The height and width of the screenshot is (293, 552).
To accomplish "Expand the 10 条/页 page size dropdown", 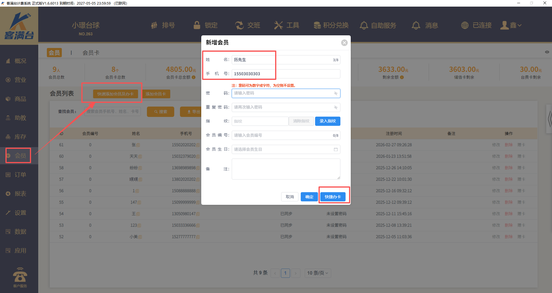I will [318, 273].
